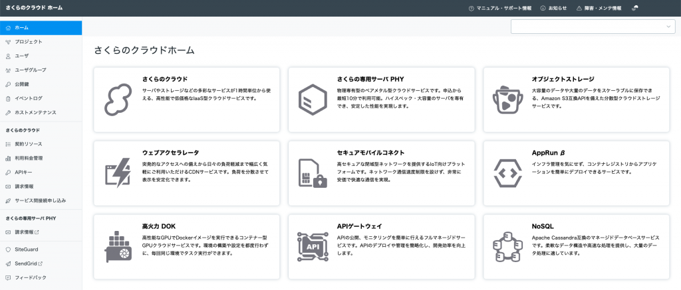Click さくらのクラウド ホーム header title
Viewport: 681px width, 290px height.
pos(34,8)
